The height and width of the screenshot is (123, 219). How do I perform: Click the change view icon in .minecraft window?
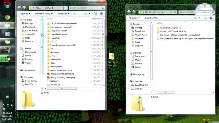tap(86, 14)
